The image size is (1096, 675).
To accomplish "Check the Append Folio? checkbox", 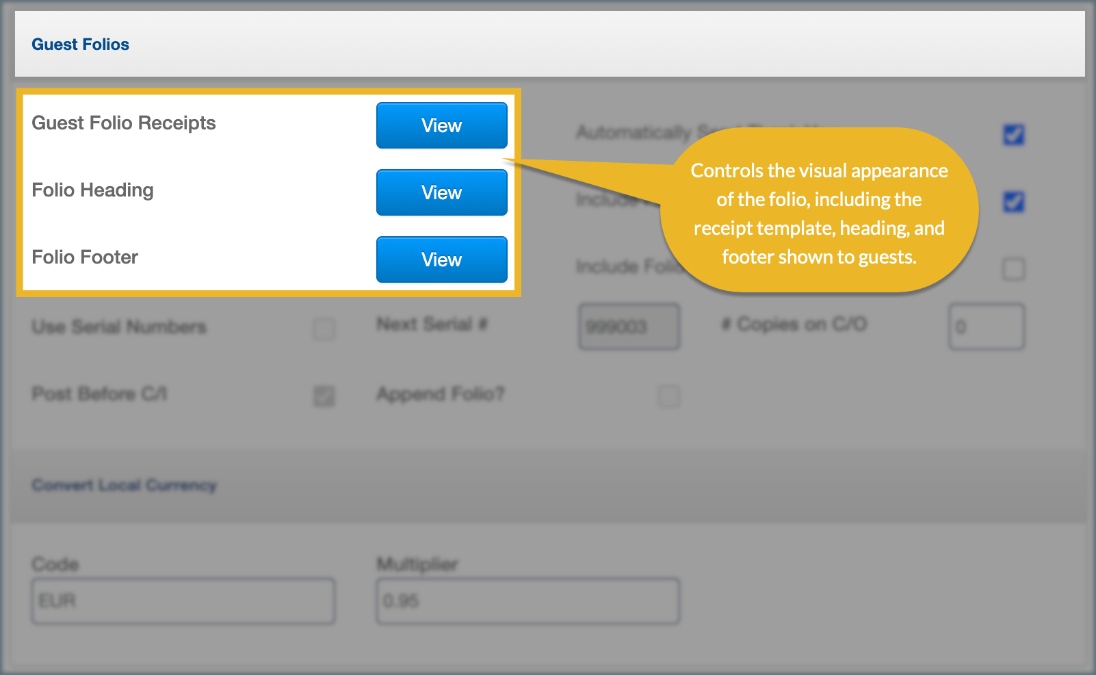I will [x=669, y=396].
